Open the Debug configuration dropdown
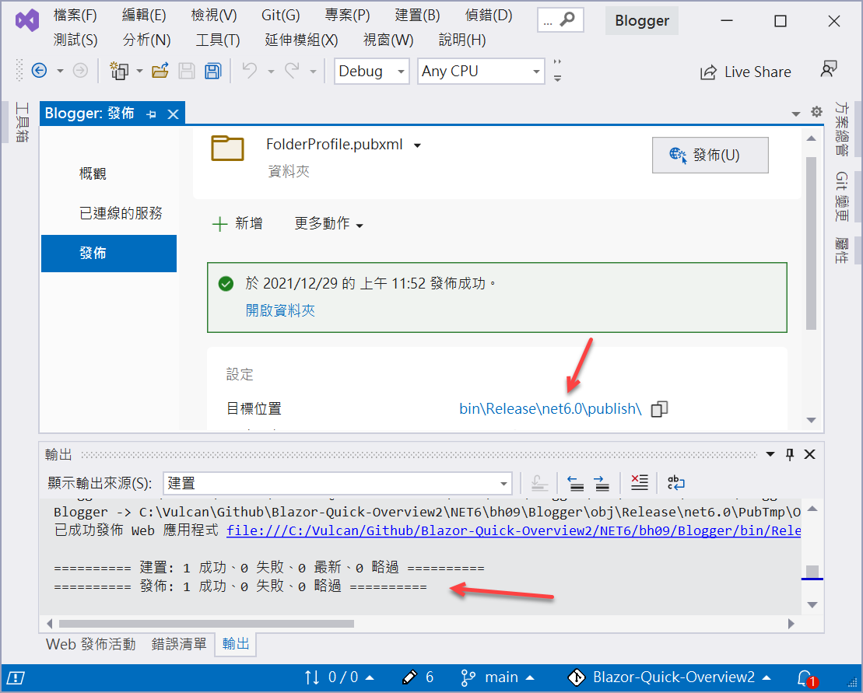 (x=371, y=71)
